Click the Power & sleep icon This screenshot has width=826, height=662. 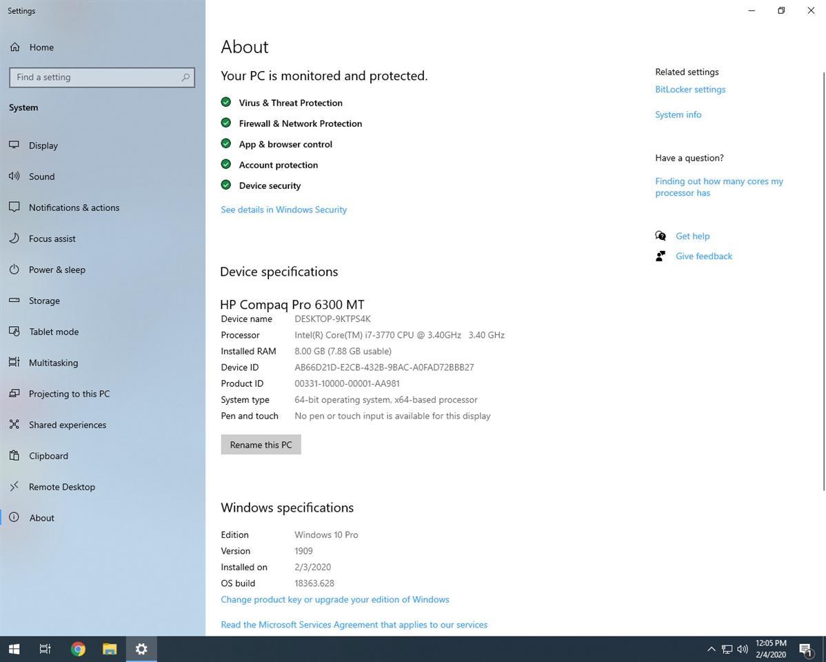pyautogui.click(x=14, y=270)
